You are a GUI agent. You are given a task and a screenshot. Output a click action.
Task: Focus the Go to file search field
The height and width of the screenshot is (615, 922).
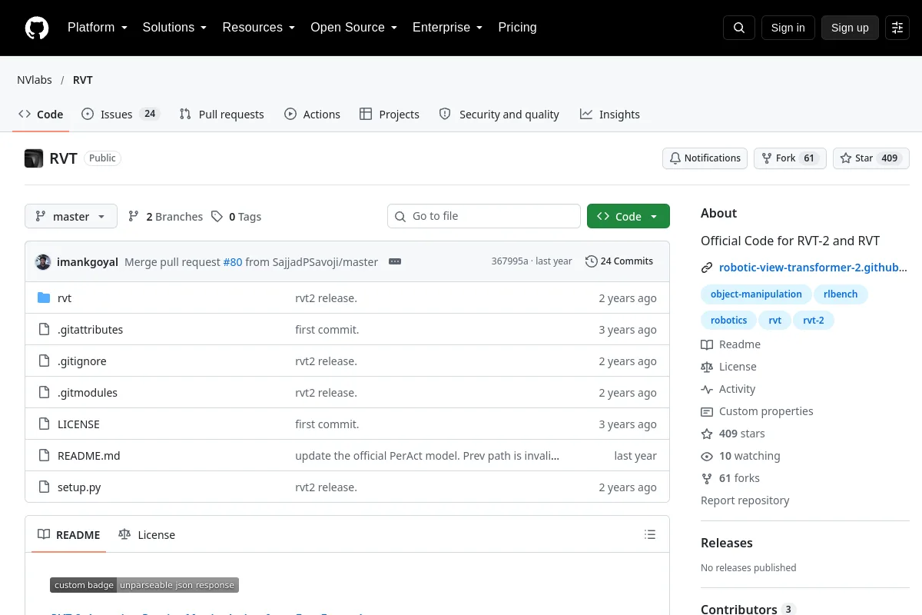click(484, 217)
